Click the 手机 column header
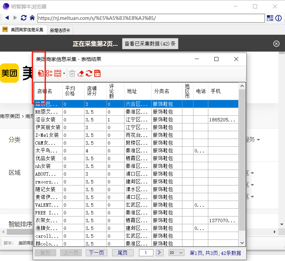The height and width of the screenshot is (261, 285). pos(223,91)
